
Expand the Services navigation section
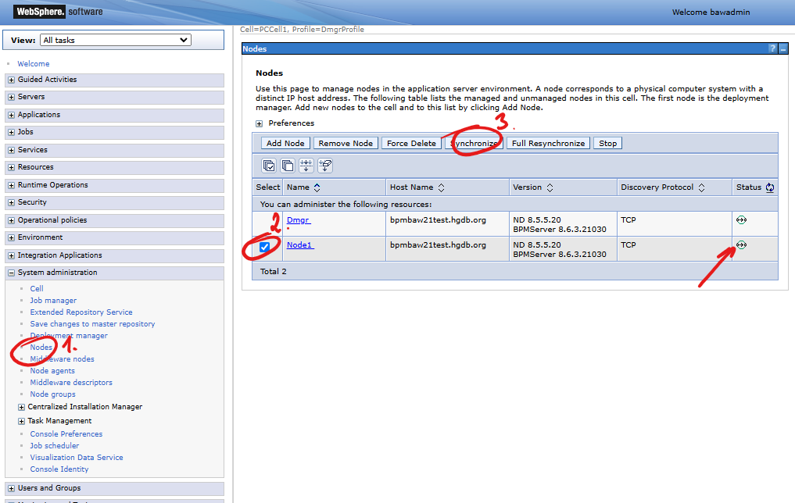tap(11, 150)
